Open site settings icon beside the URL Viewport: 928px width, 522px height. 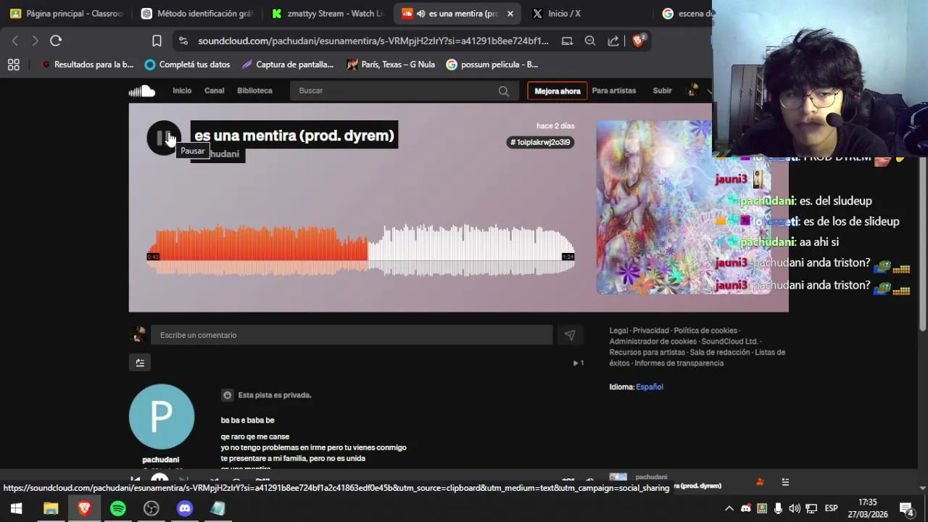[183, 41]
